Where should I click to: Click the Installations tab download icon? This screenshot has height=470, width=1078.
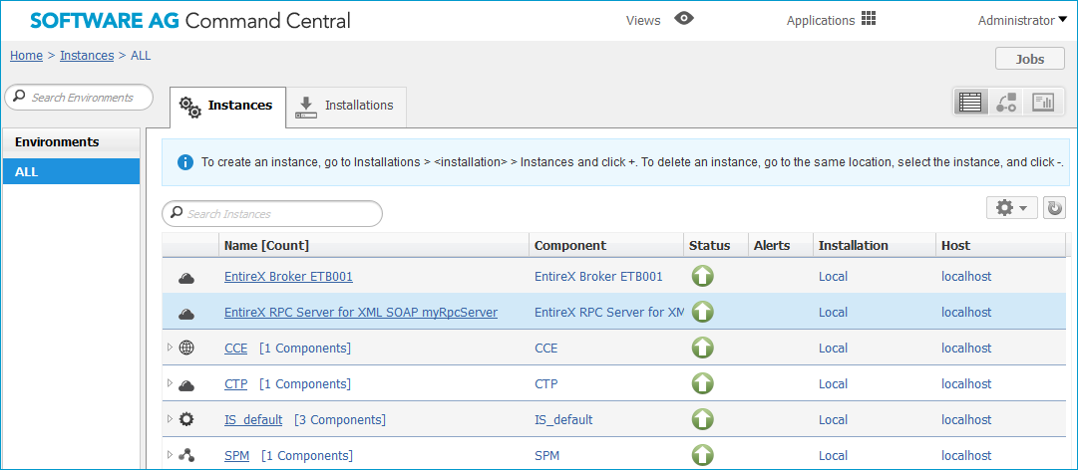click(306, 107)
